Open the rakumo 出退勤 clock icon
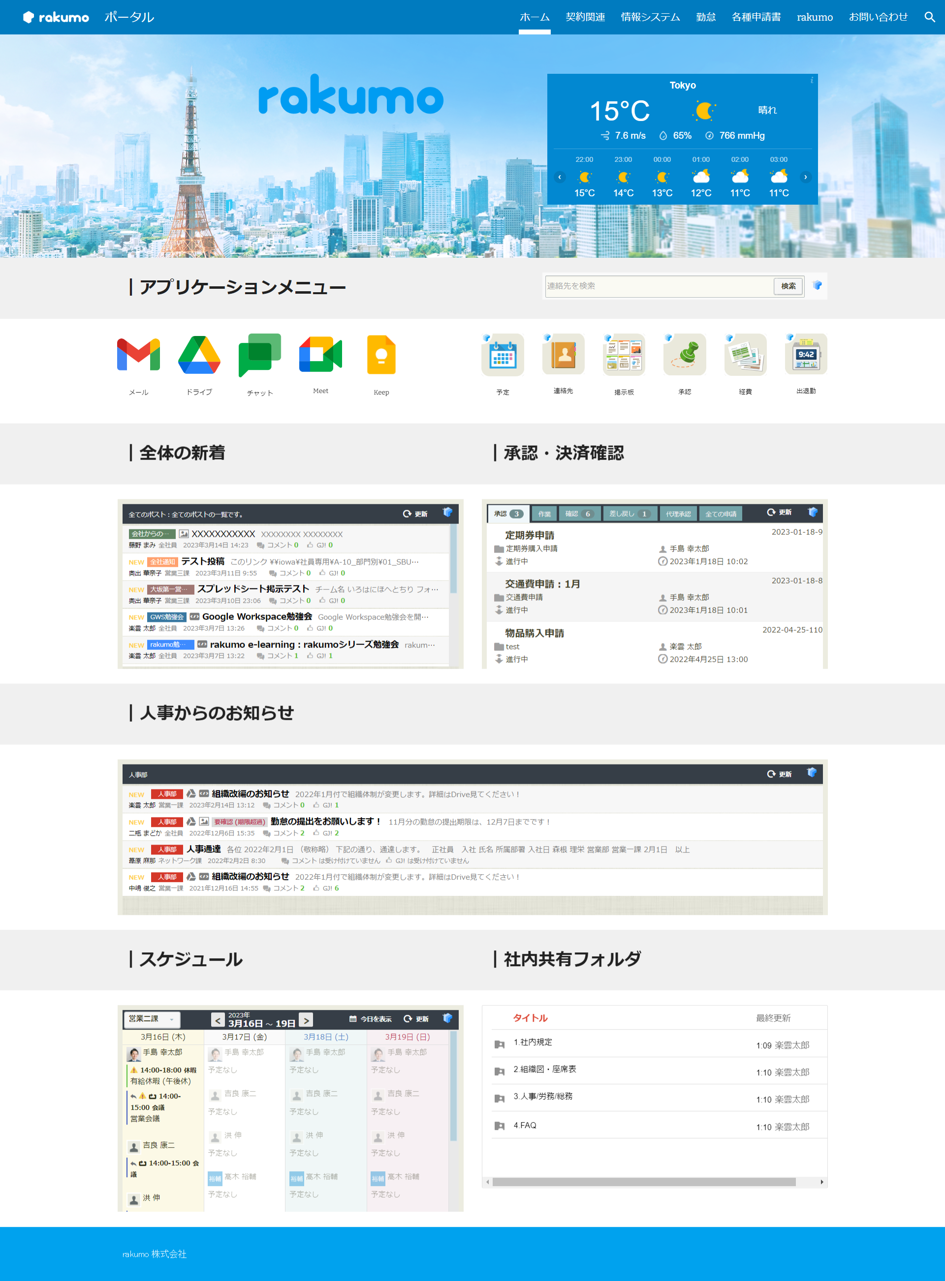Image resolution: width=945 pixels, height=1281 pixels. pos(806,354)
